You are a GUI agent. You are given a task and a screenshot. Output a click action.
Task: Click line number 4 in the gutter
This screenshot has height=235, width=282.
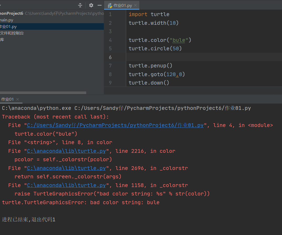(x=110, y=40)
